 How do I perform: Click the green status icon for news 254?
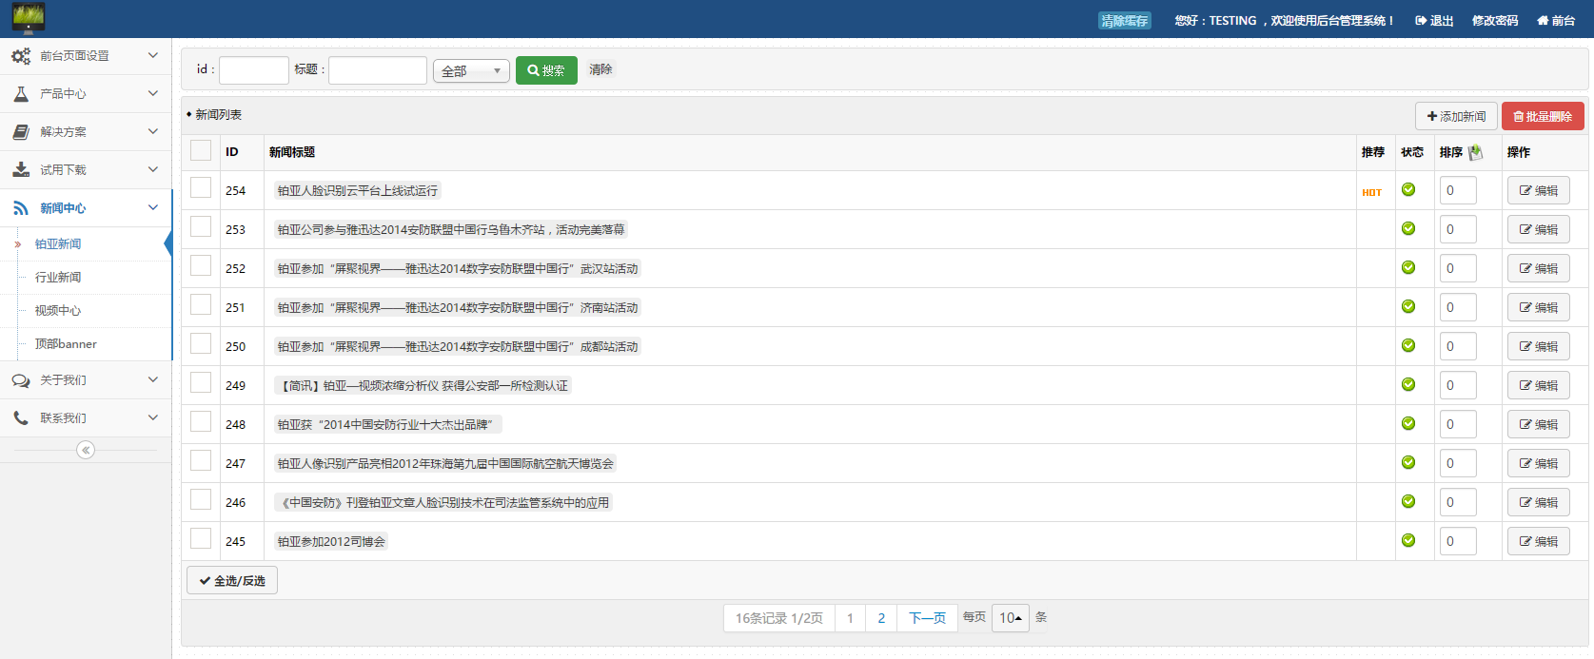(1408, 189)
